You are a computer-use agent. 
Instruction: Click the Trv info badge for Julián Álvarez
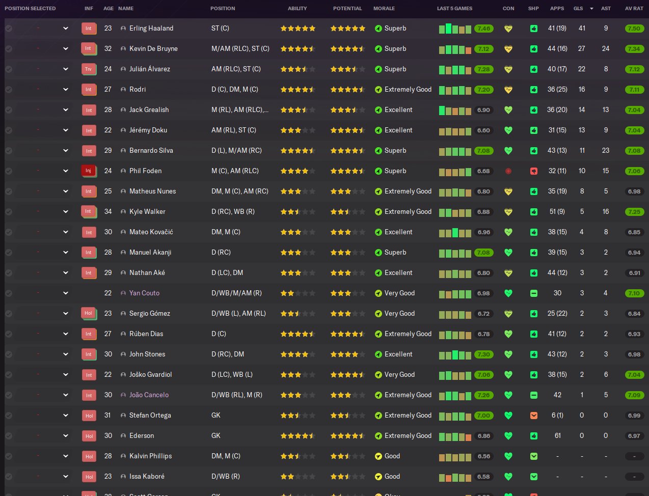[89, 69]
